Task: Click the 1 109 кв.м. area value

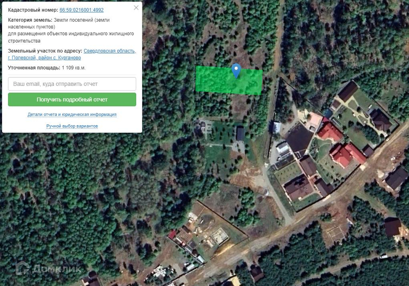Action: (74, 68)
